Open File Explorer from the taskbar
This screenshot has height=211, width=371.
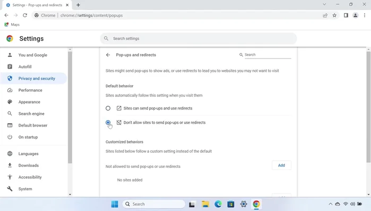tap(205, 204)
